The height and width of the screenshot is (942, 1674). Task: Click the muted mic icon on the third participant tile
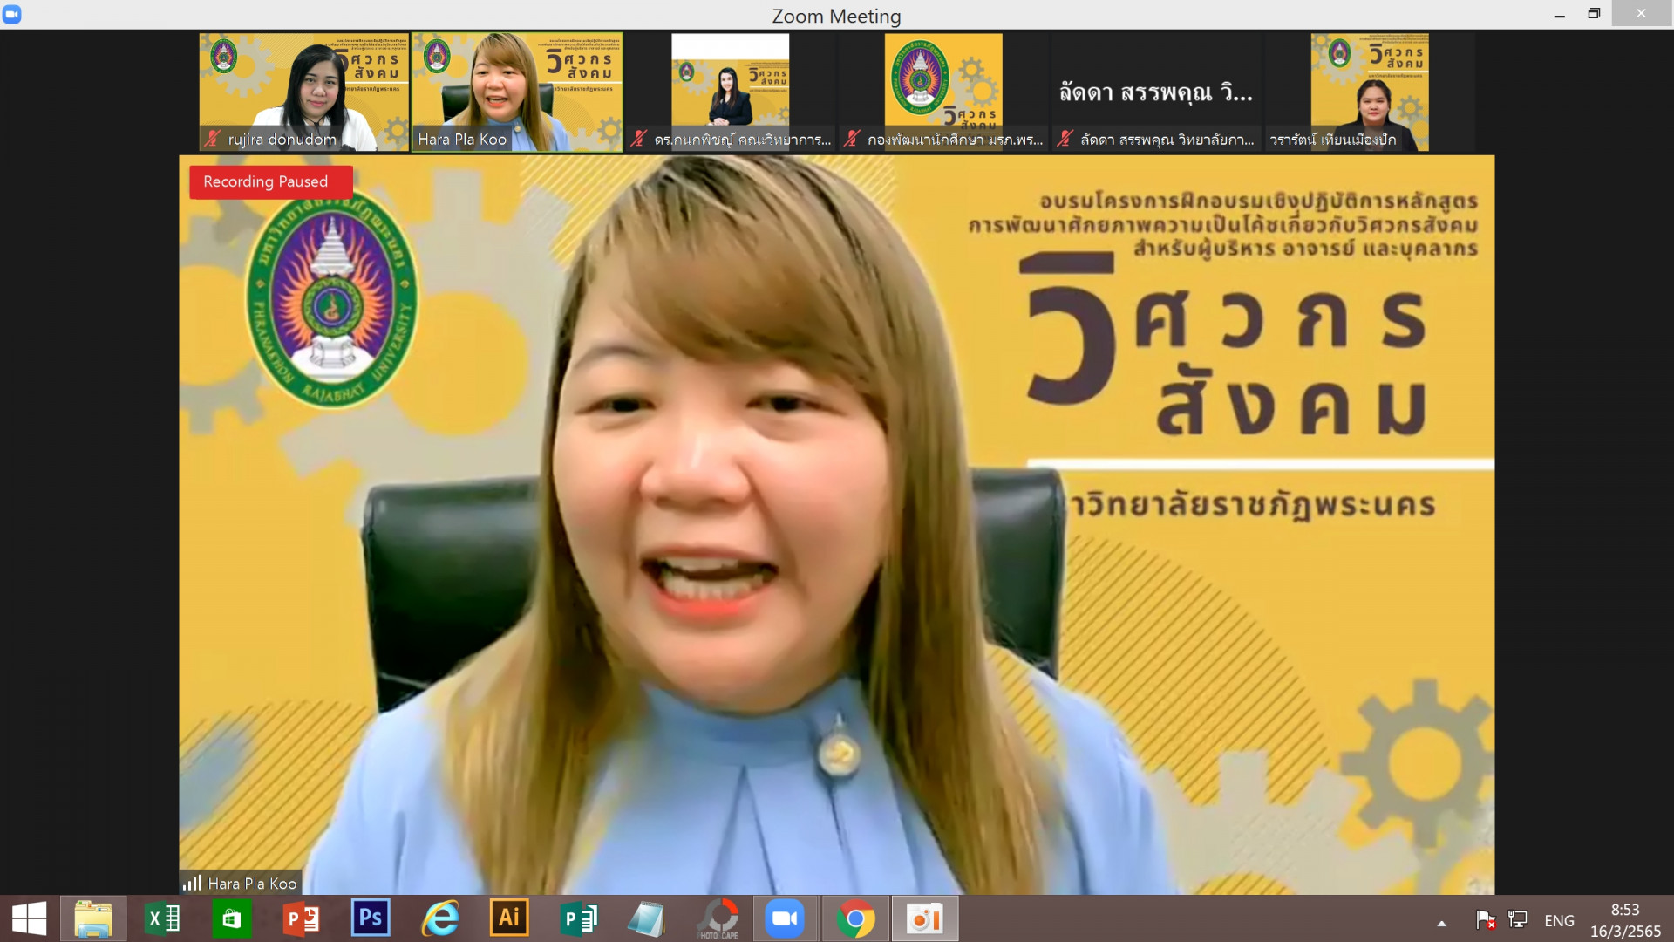coord(639,139)
